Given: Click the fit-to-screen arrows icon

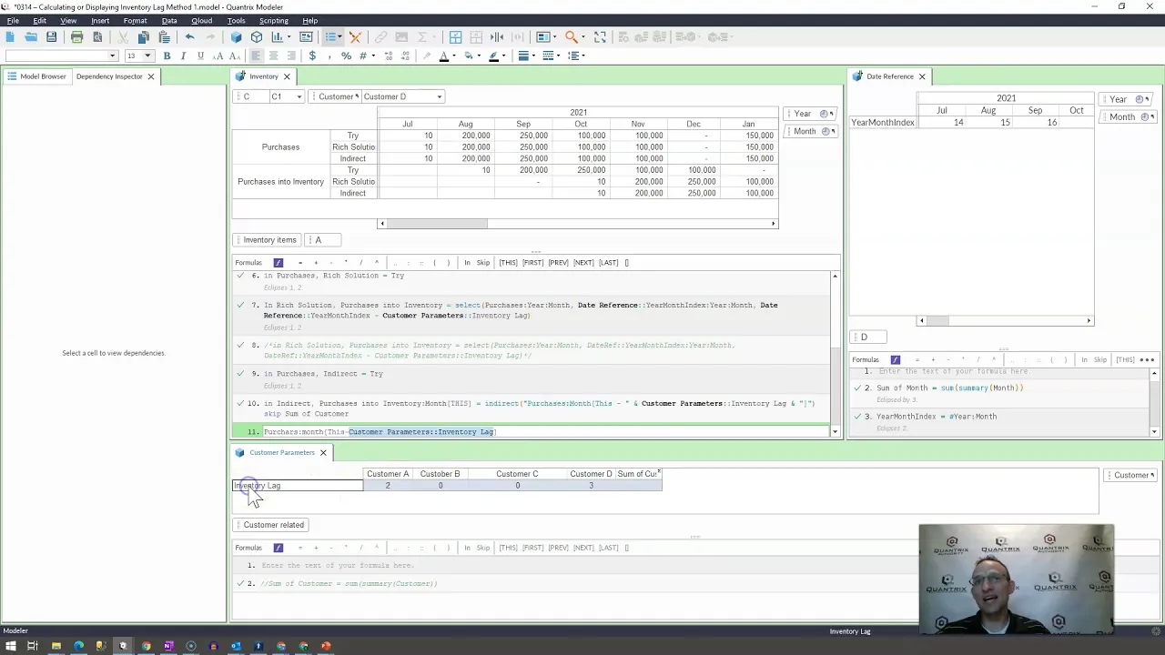Looking at the screenshot, I should [x=600, y=37].
